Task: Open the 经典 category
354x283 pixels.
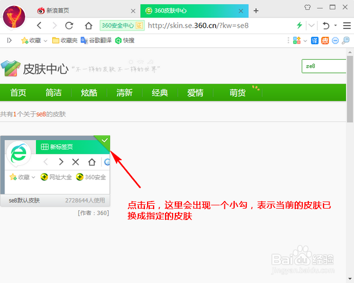Action: click(x=160, y=92)
